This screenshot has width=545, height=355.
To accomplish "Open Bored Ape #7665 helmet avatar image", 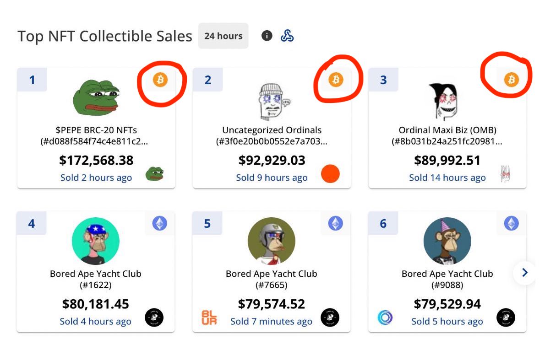I will click(x=271, y=241).
